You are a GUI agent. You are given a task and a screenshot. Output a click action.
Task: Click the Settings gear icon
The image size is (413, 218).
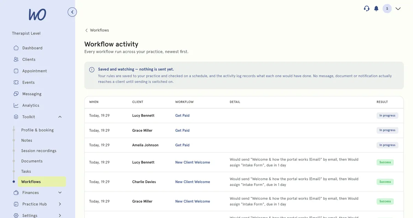tap(16, 215)
